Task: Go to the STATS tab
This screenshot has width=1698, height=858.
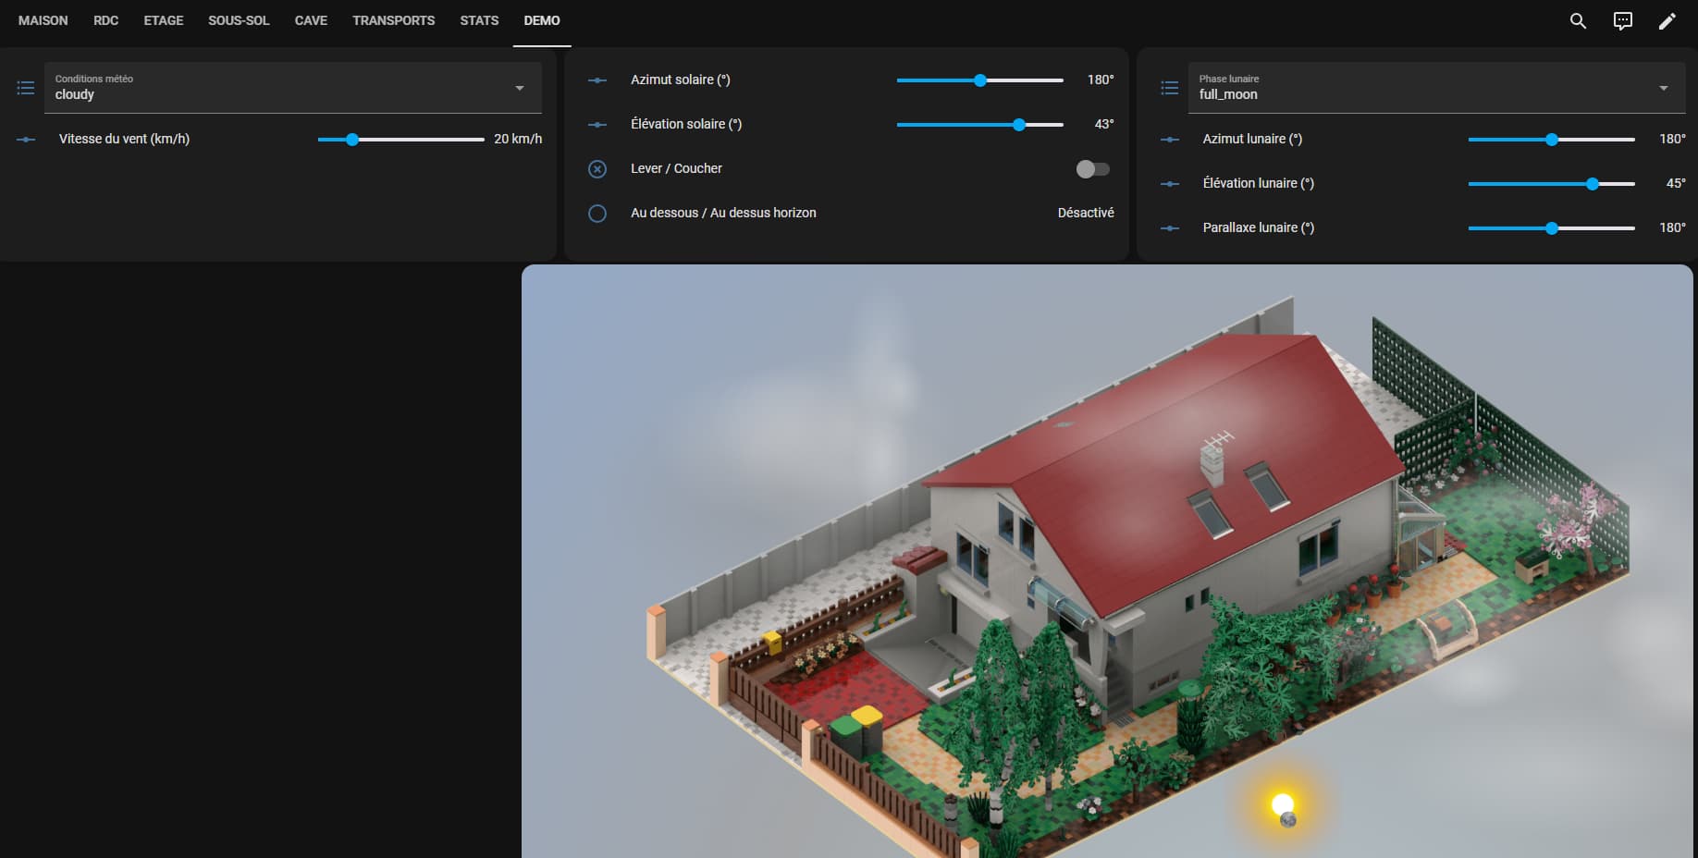Action: click(479, 20)
